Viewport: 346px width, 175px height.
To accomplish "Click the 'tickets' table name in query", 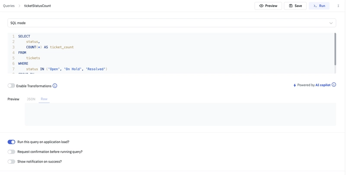I will [x=33, y=58].
